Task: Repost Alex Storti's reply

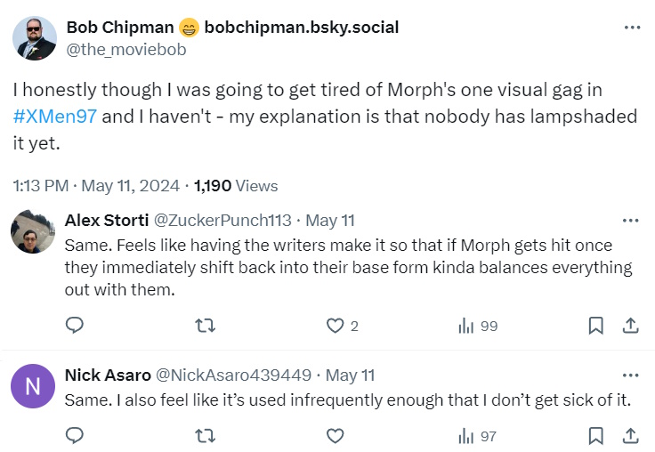Action: (205, 326)
